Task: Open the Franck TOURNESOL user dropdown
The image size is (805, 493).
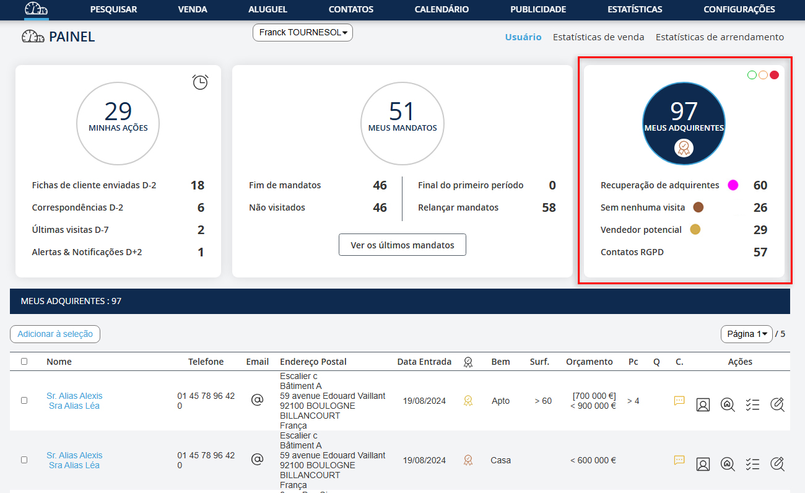Action: coord(302,33)
